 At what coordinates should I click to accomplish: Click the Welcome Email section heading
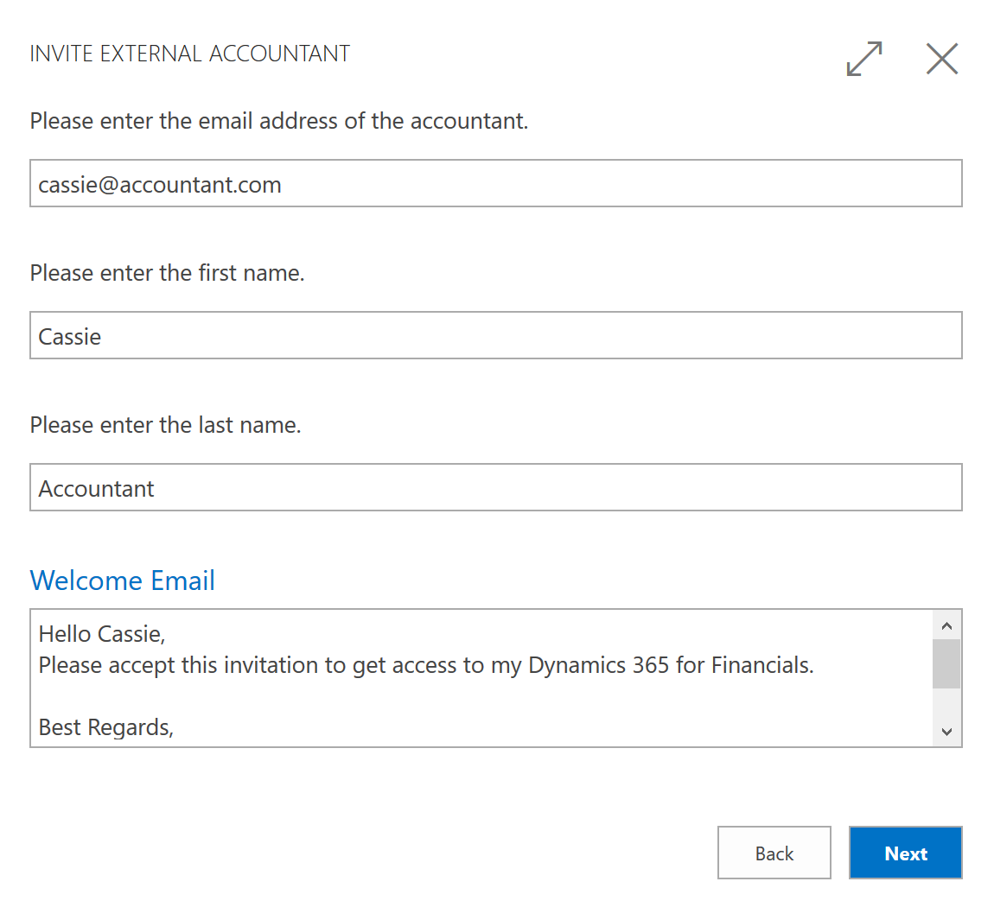pos(122,580)
